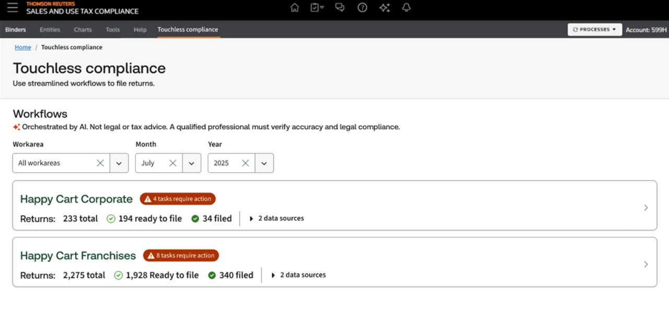
Task: Open the Processes dropdown button
Action: pyautogui.click(x=595, y=30)
